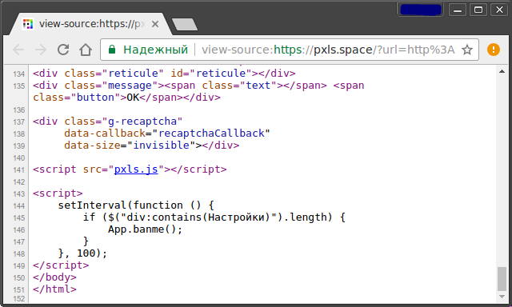Close the view-source tab
This screenshot has height=307, width=512.
click(155, 24)
